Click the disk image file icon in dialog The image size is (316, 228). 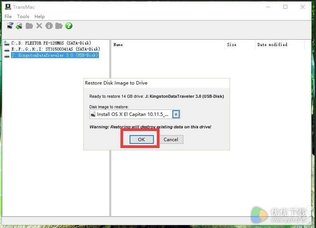(x=93, y=114)
